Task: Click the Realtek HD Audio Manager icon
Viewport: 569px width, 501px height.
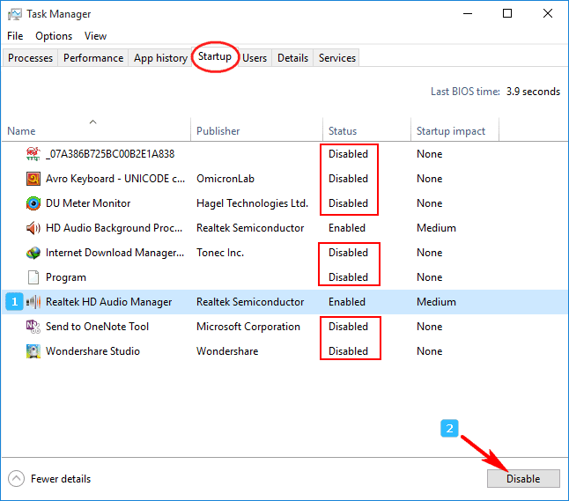Action: point(33,302)
